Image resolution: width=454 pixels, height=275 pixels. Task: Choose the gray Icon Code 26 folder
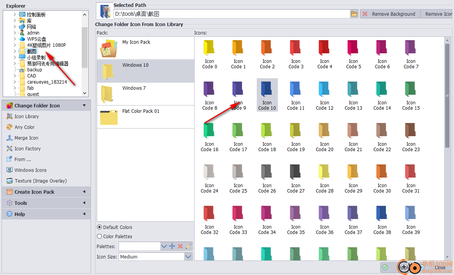coord(267,178)
